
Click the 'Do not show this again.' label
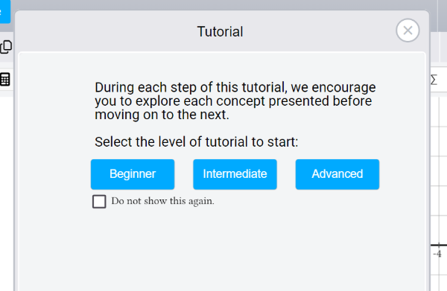click(162, 201)
